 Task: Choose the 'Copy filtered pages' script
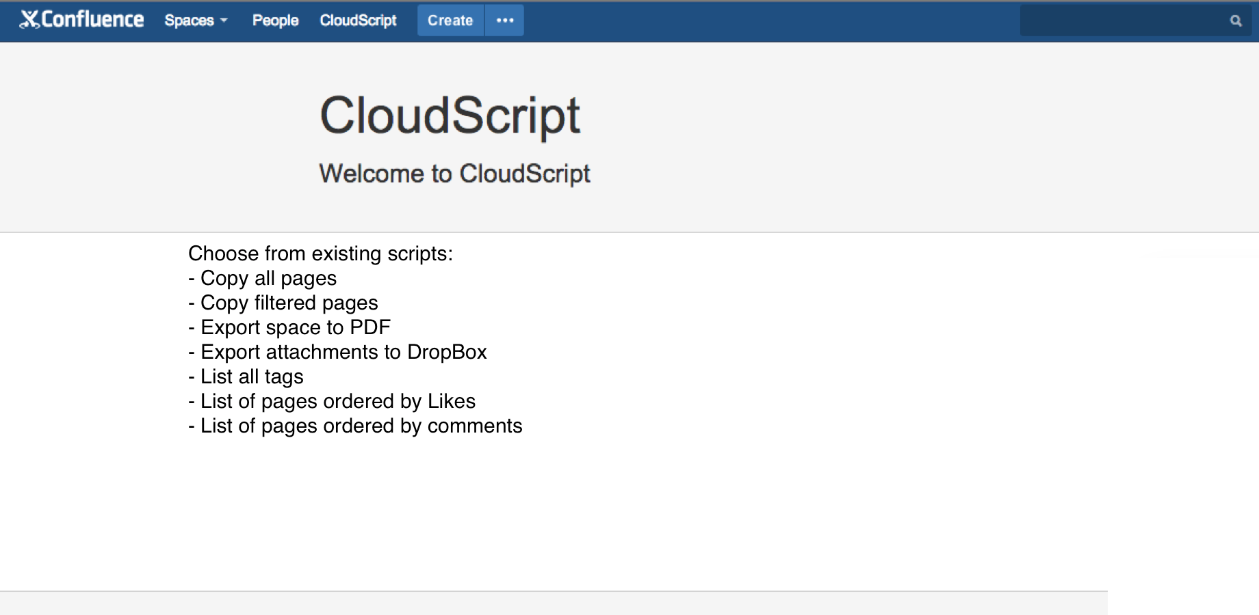point(289,303)
